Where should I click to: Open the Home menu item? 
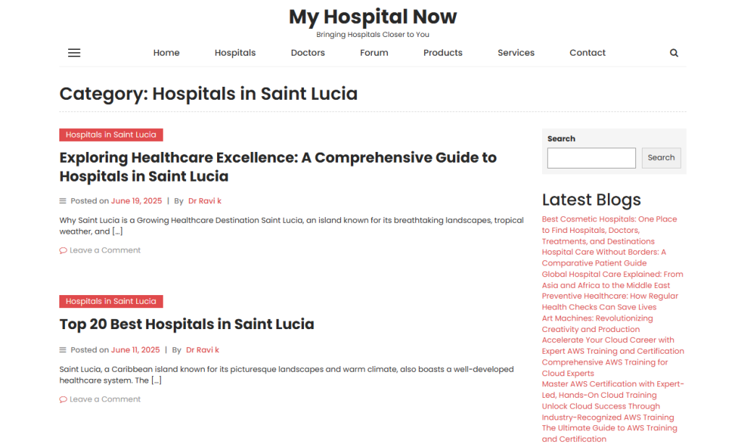pos(166,53)
